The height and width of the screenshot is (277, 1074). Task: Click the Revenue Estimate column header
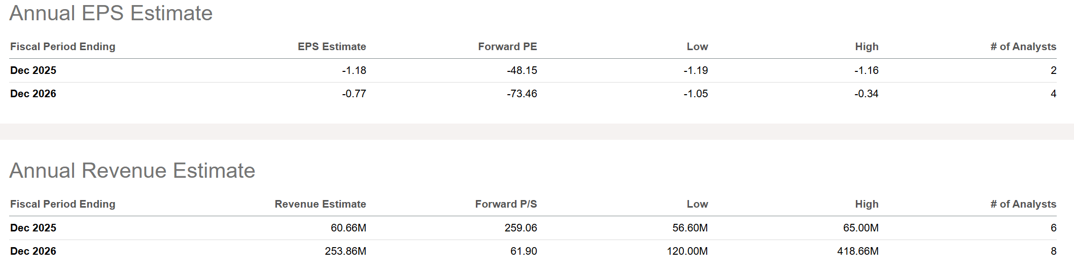[x=320, y=204]
